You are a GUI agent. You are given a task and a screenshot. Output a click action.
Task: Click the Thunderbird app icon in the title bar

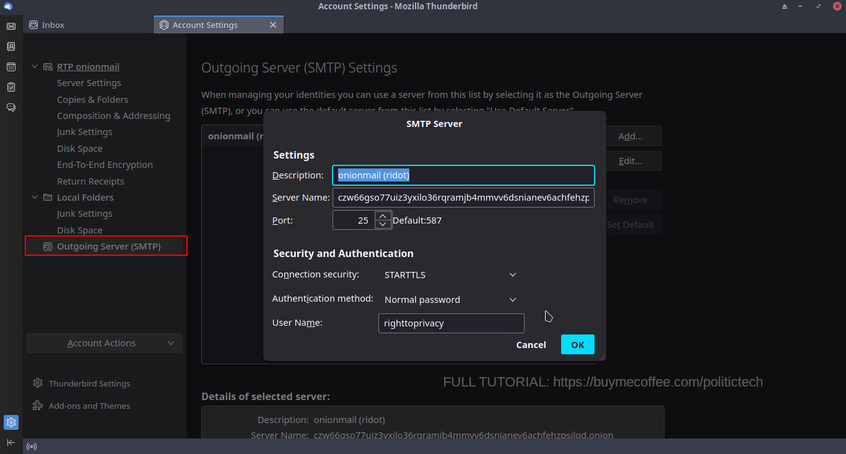click(x=7, y=6)
